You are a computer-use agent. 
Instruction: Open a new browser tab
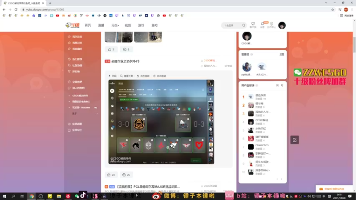[x=50, y=3]
